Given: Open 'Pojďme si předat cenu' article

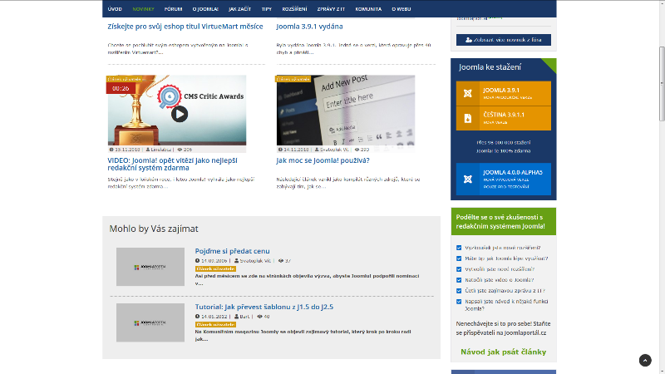Looking at the screenshot, I should click(x=232, y=251).
